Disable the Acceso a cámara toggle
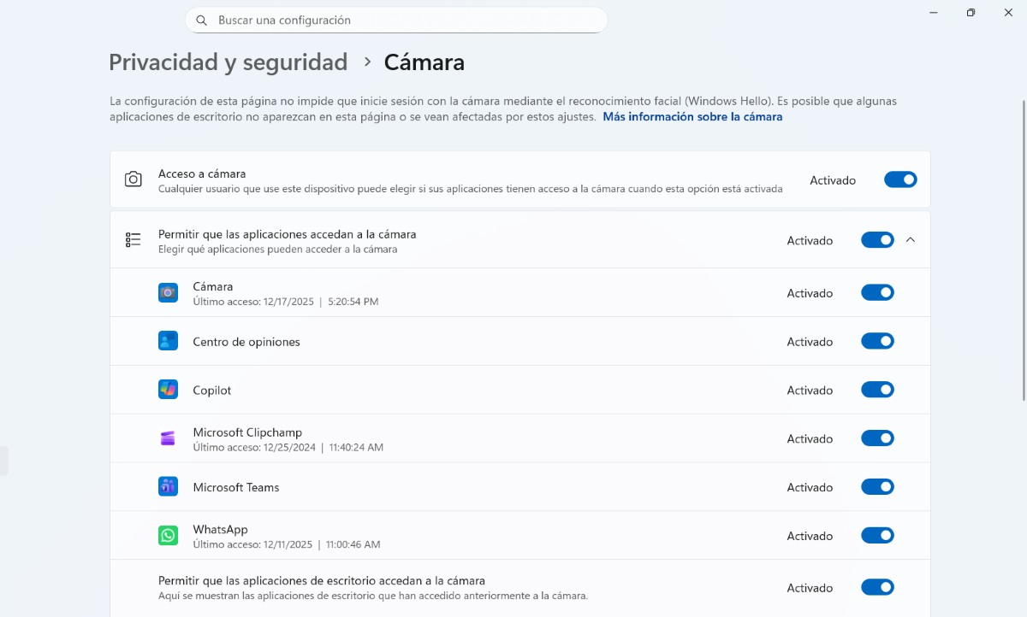Viewport: 1027px width, 617px height. tap(899, 179)
